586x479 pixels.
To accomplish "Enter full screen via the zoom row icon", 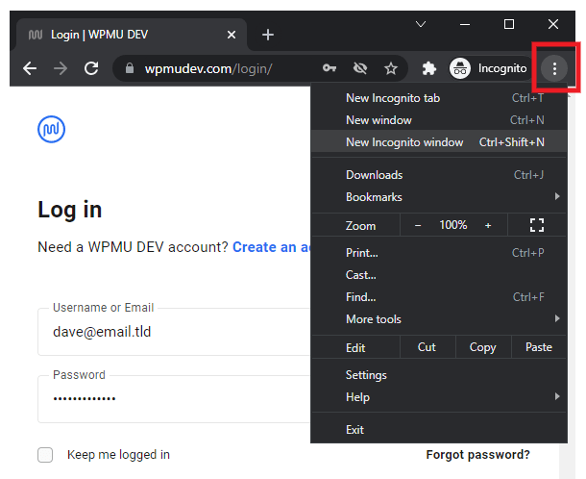I will 537,225.
